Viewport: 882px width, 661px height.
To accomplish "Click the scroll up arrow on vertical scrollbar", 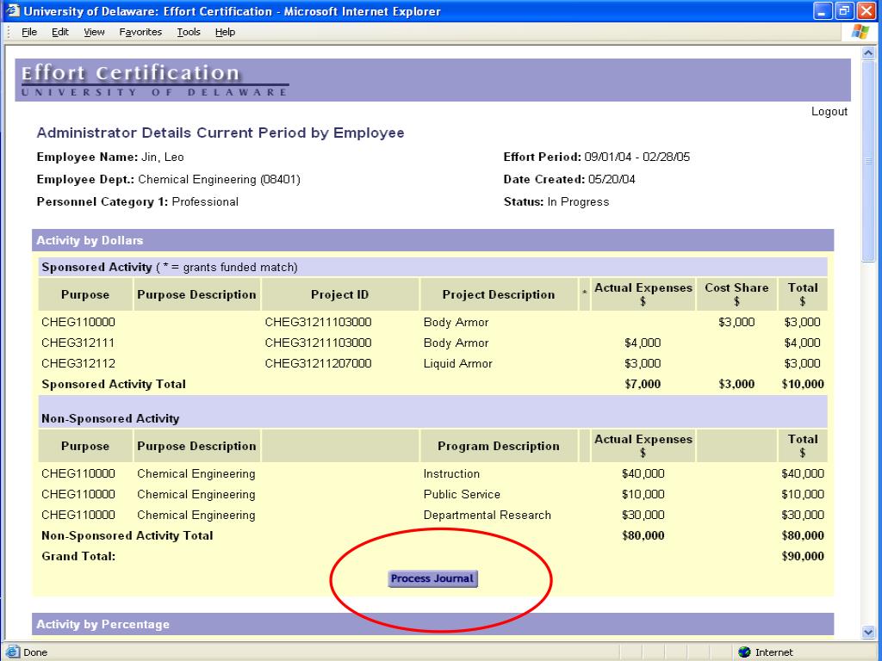I will (x=868, y=53).
